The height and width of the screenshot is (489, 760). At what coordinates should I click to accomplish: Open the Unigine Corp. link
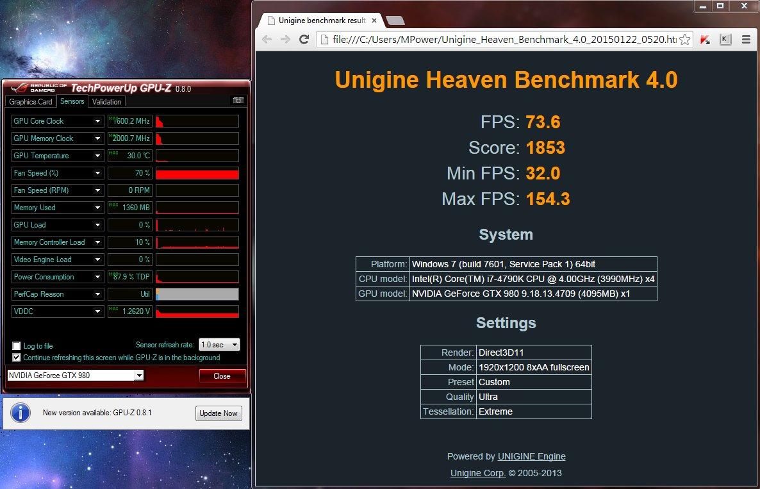click(x=478, y=473)
